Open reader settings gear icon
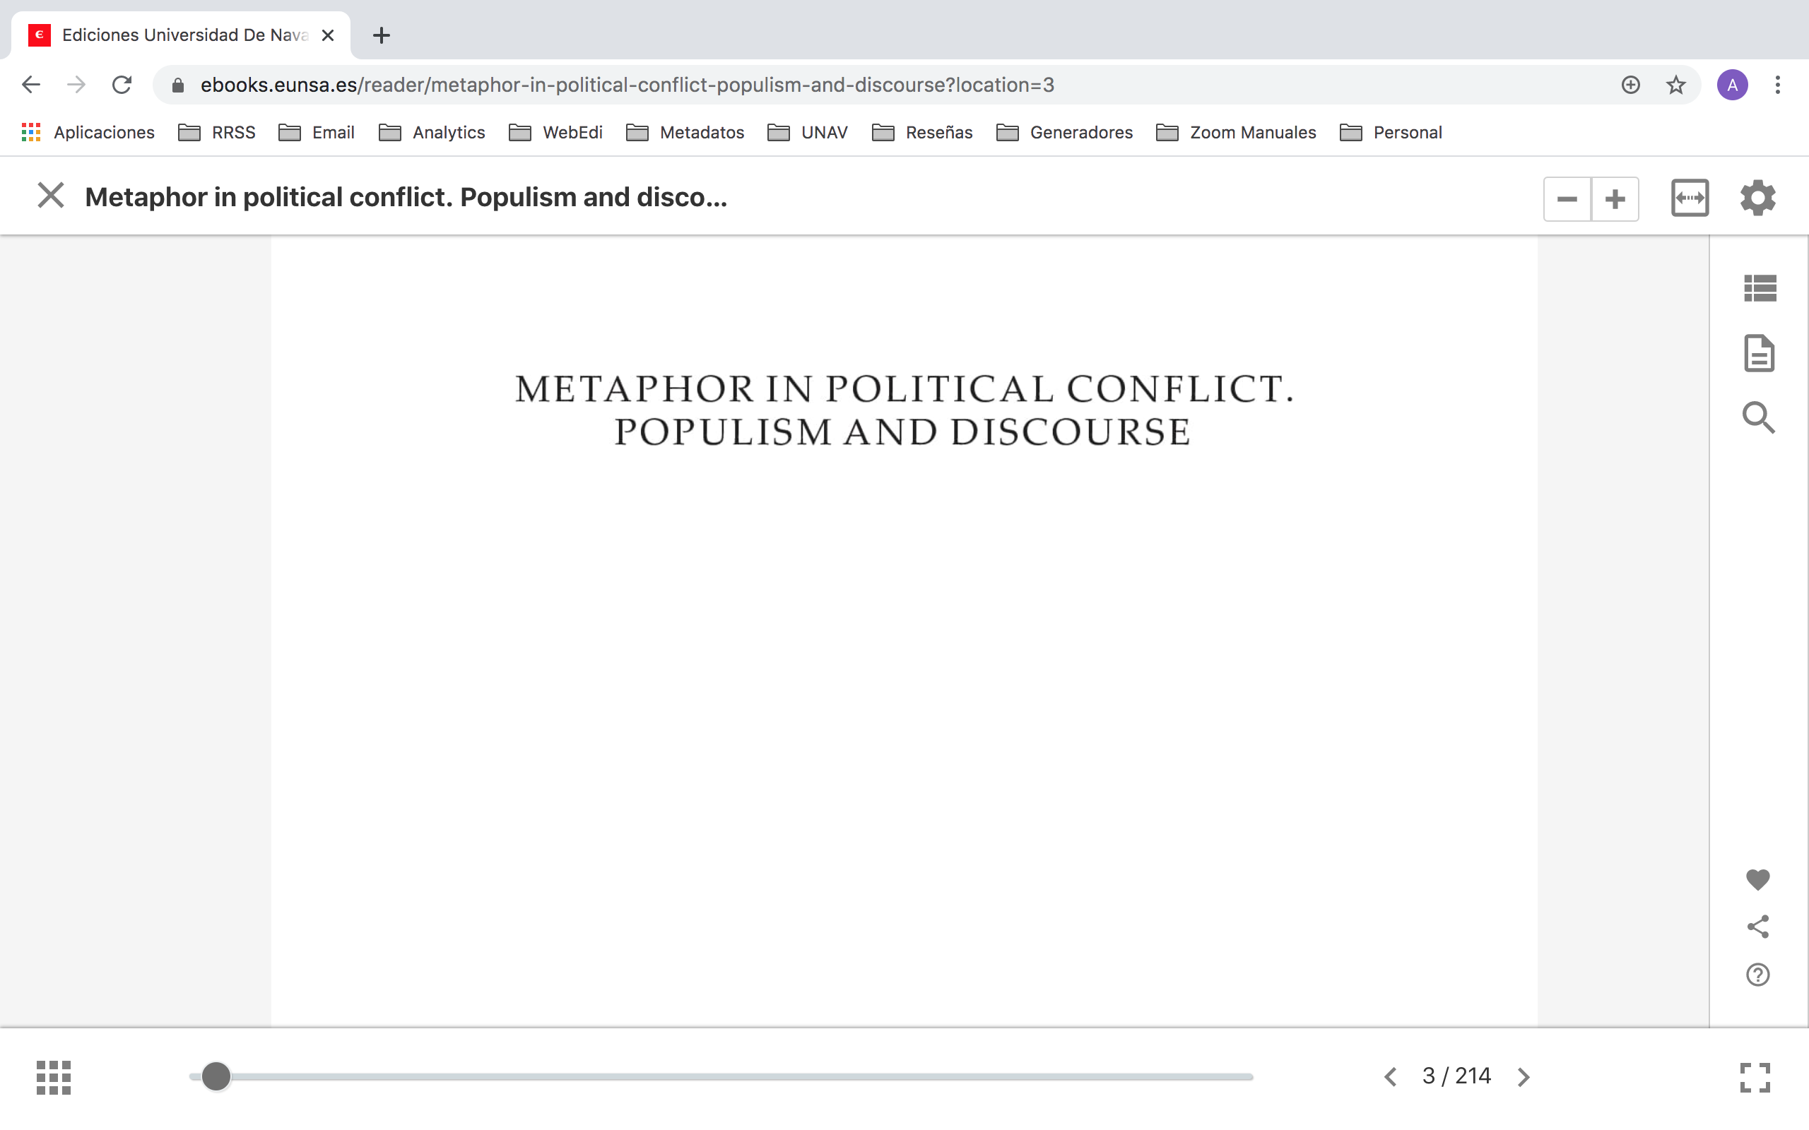Image resolution: width=1809 pixels, height=1130 pixels. click(x=1757, y=198)
